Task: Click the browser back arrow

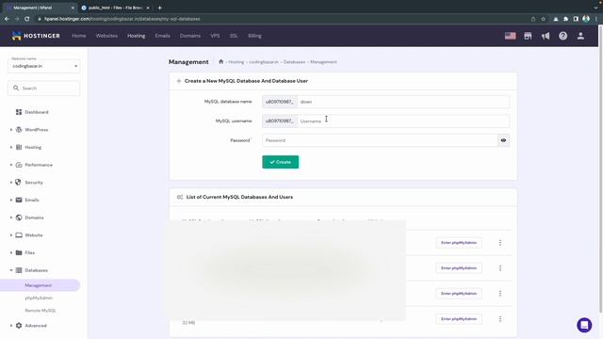Action: pyautogui.click(x=7, y=19)
